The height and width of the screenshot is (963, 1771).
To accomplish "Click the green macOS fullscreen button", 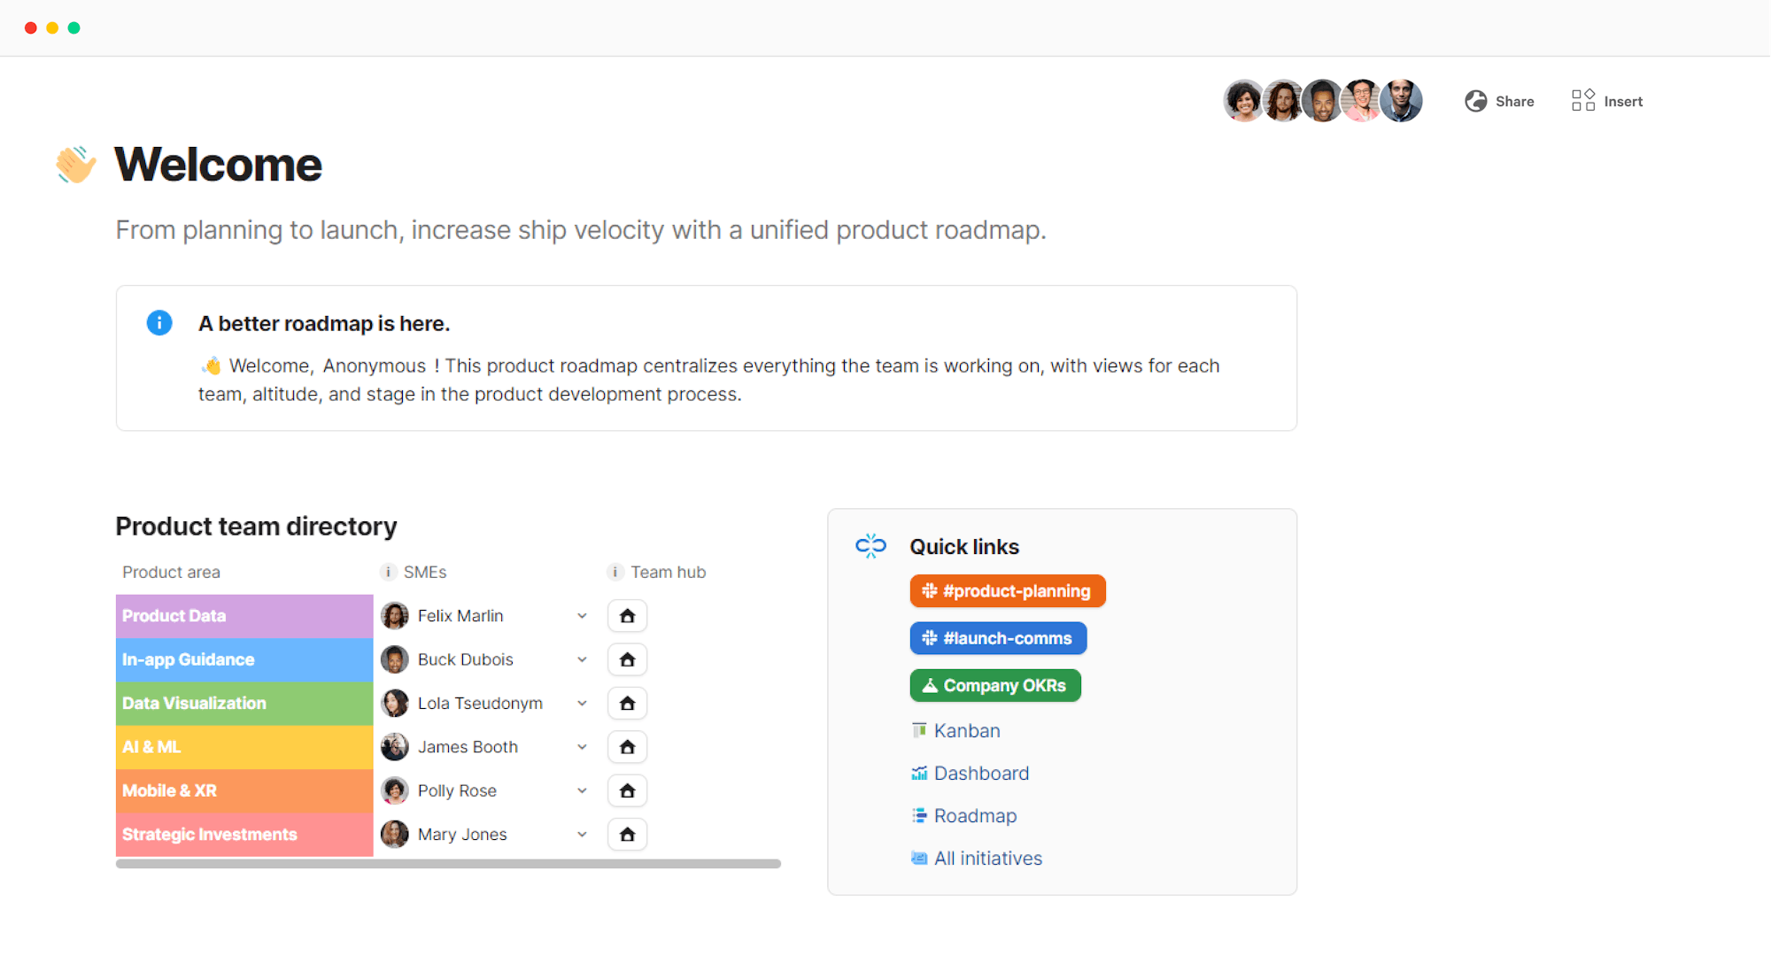I will click(74, 28).
